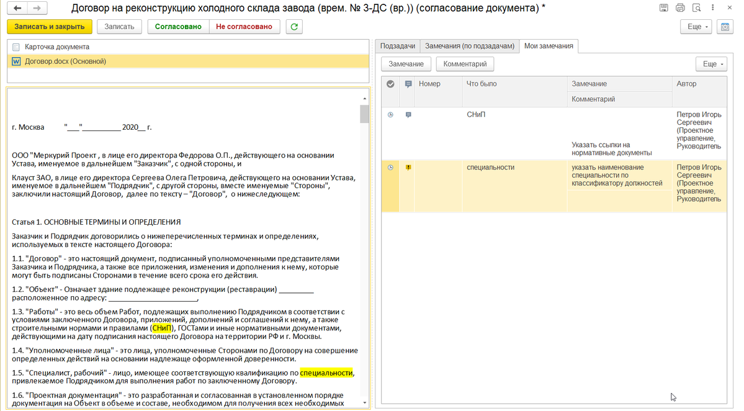Go back with the left arrow button
744x411 pixels.
coord(17,8)
